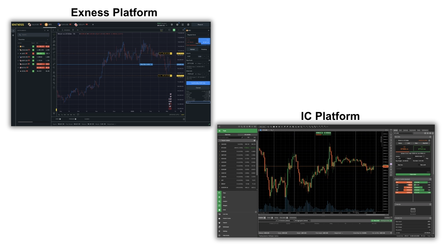Click the Exness logo in the header

click(x=18, y=25)
